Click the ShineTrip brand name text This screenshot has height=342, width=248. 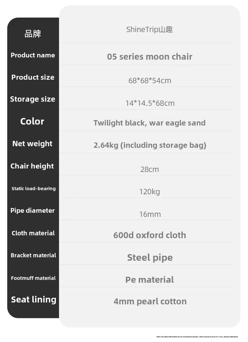pyautogui.click(x=149, y=29)
